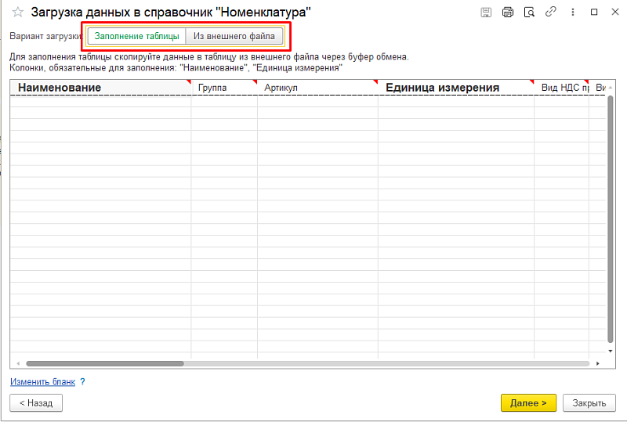
Task: Click the horizontal scrollbar thumb
Action: coord(104,363)
